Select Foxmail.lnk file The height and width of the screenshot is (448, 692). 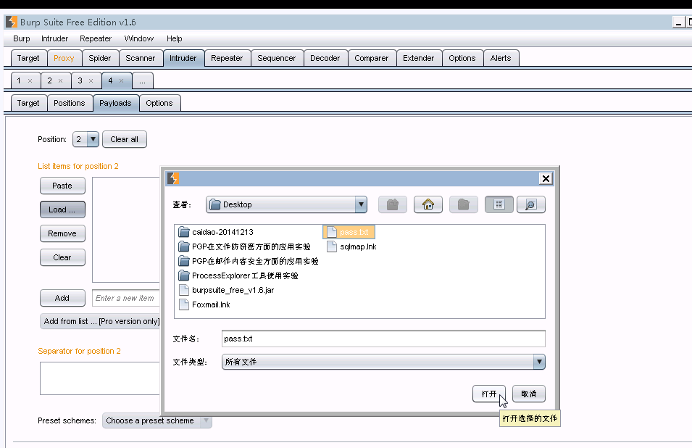coord(205,305)
